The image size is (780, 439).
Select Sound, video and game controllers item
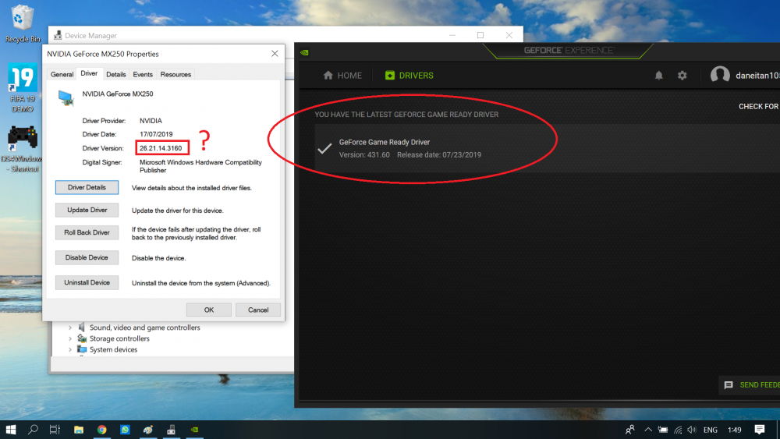[145, 327]
